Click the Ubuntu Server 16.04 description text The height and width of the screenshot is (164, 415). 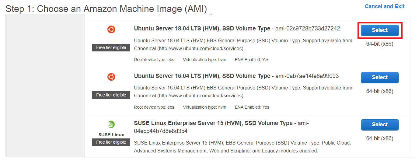[243, 92]
